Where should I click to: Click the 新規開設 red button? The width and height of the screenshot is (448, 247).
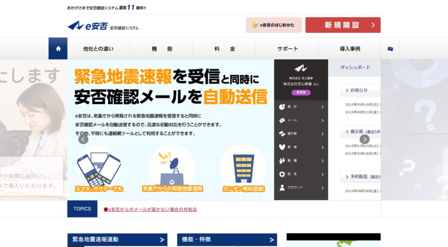(343, 25)
